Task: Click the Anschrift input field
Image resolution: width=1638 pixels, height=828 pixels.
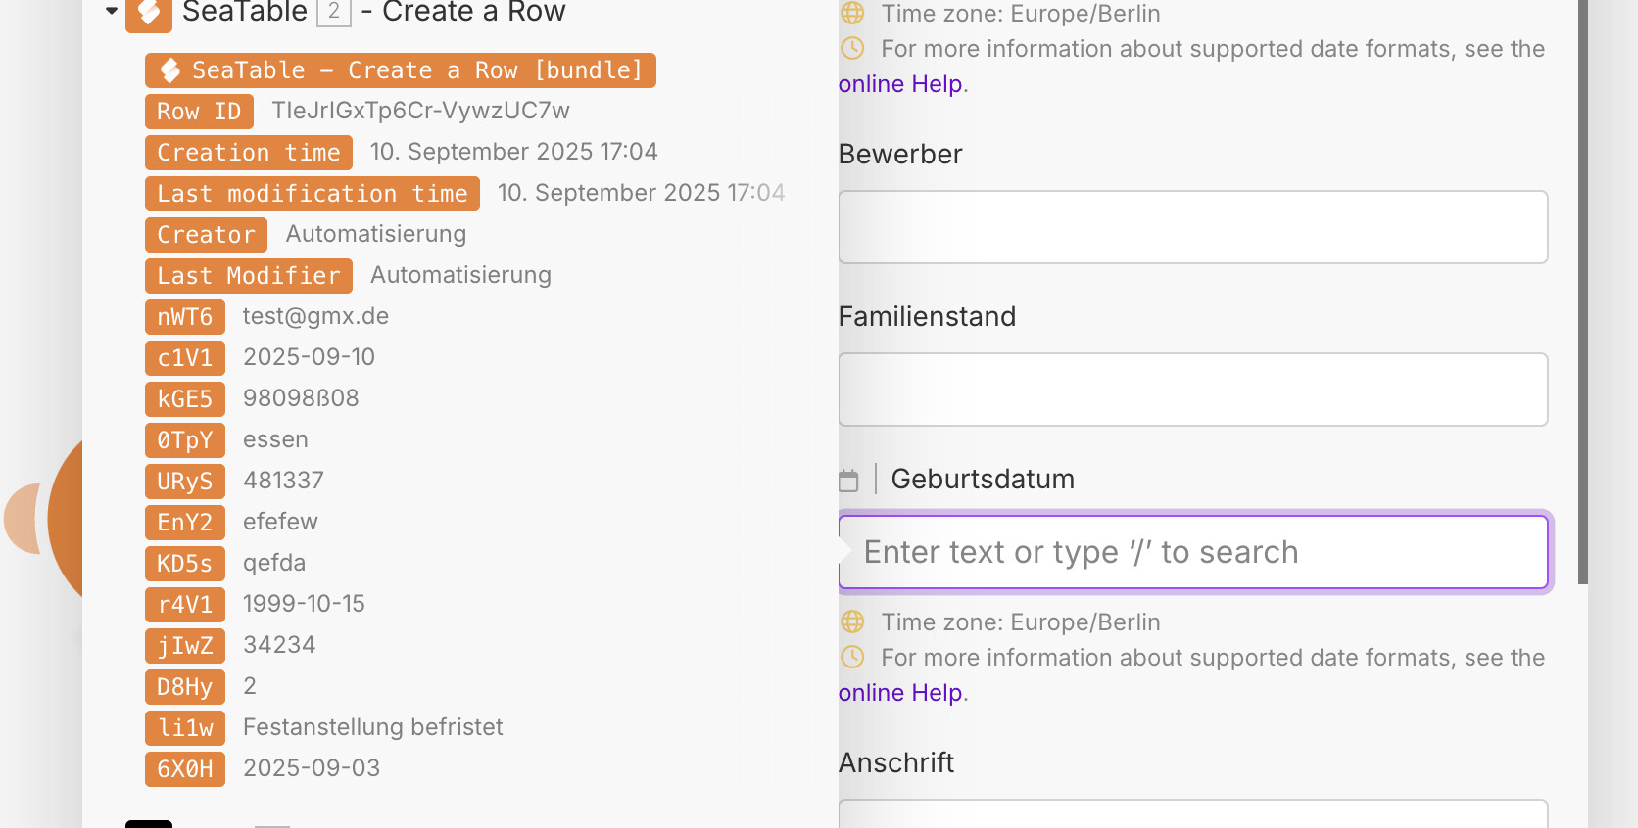Action: point(1192,814)
